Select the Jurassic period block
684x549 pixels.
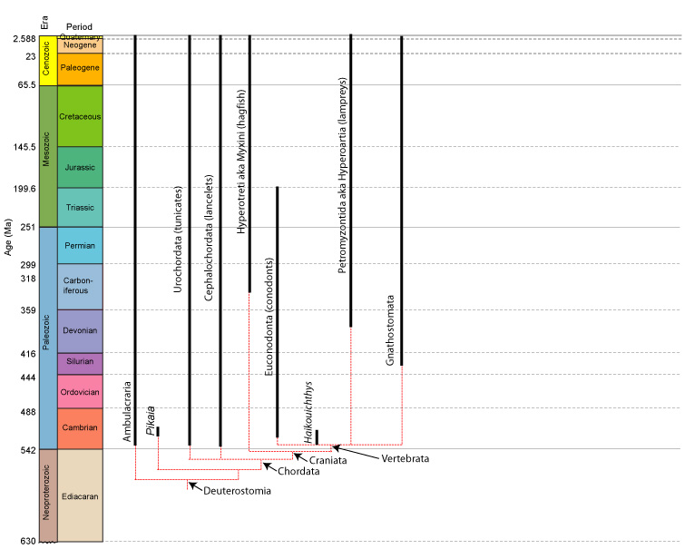click(x=80, y=167)
